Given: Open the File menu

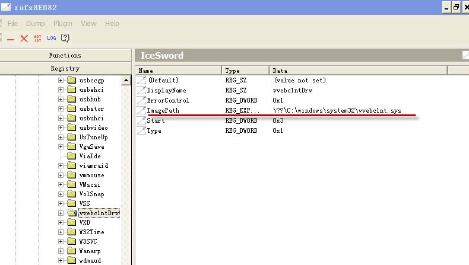Looking at the screenshot, I should [x=12, y=23].
